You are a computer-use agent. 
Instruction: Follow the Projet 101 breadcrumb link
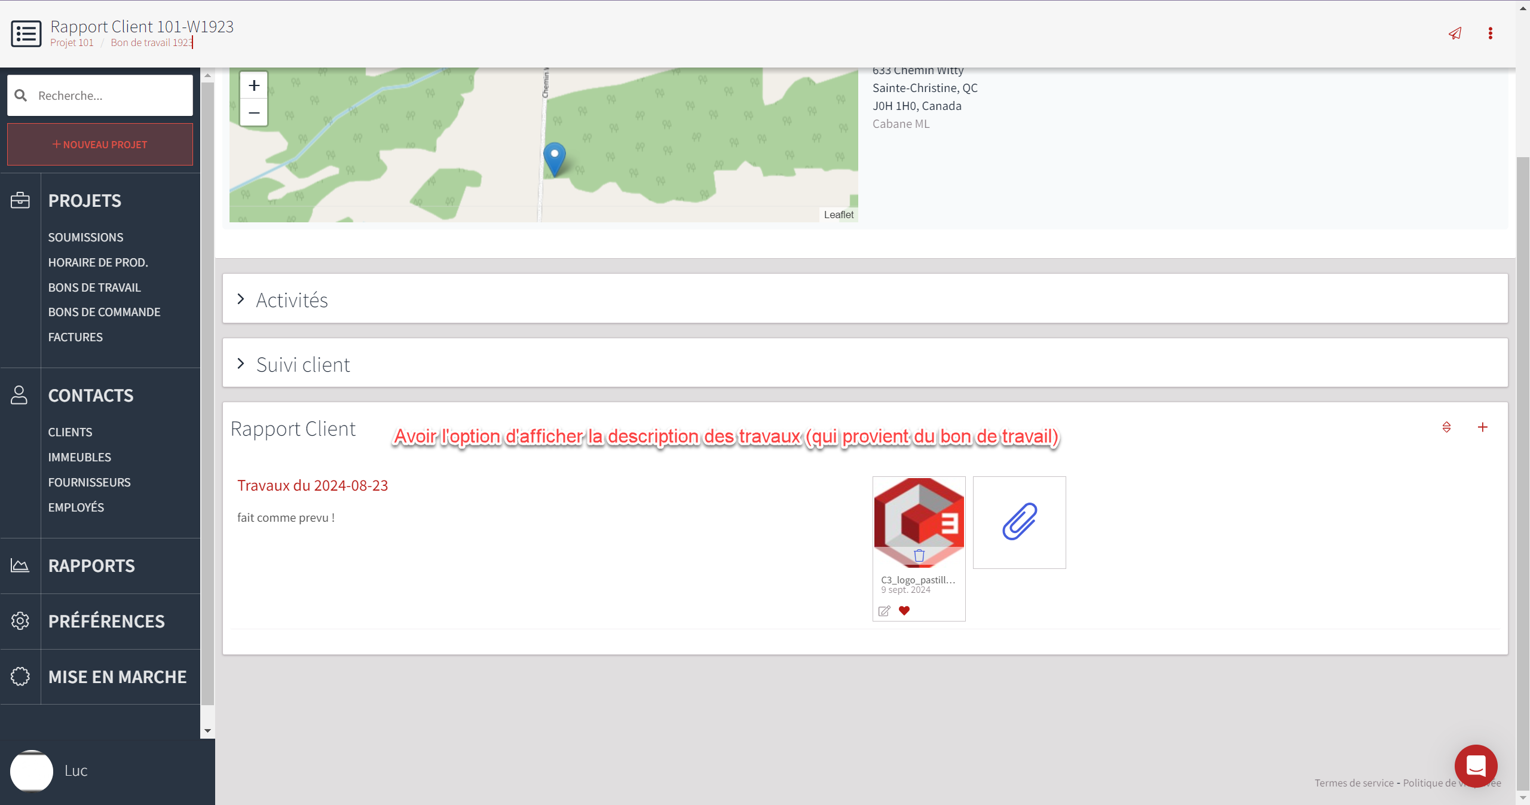(72, 43)
